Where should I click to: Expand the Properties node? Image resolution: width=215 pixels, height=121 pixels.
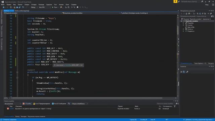point(183,23)
